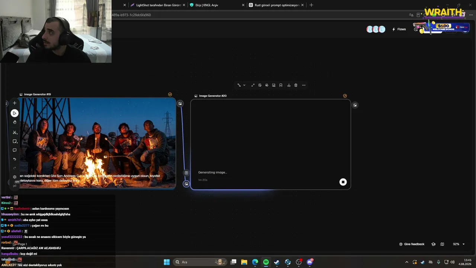This screenshot has height=268, width=476.
Task: Show hidden system tray icons
Action: click(x=406, y=262)
